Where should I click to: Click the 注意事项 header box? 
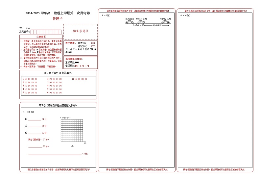41,37
